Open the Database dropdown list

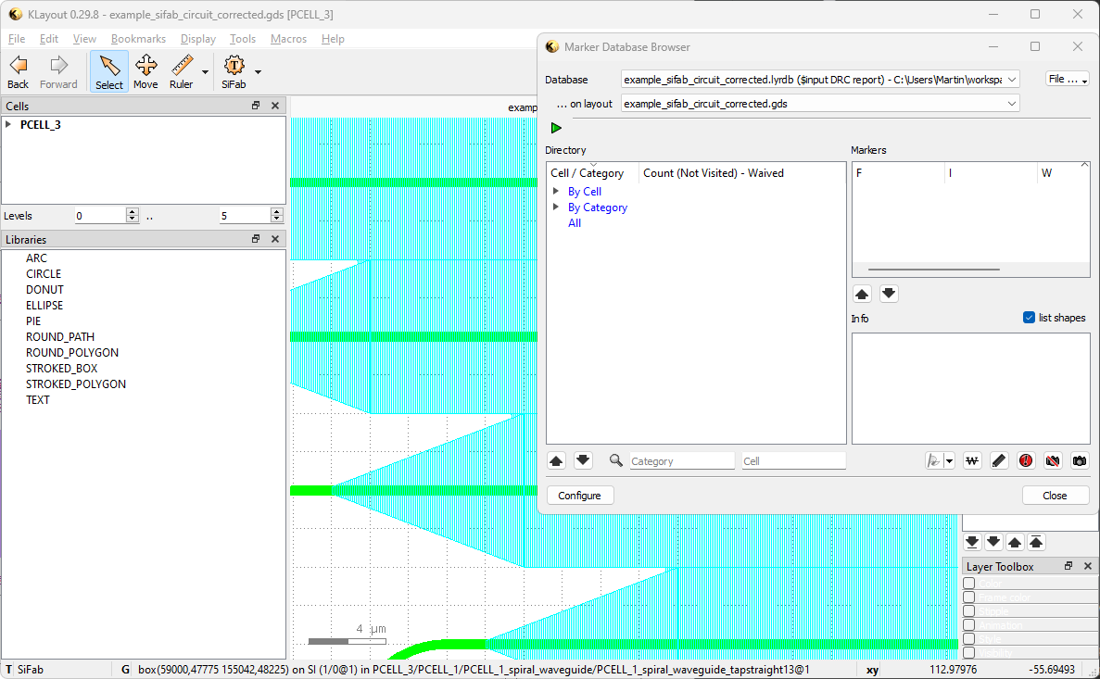1010,80
